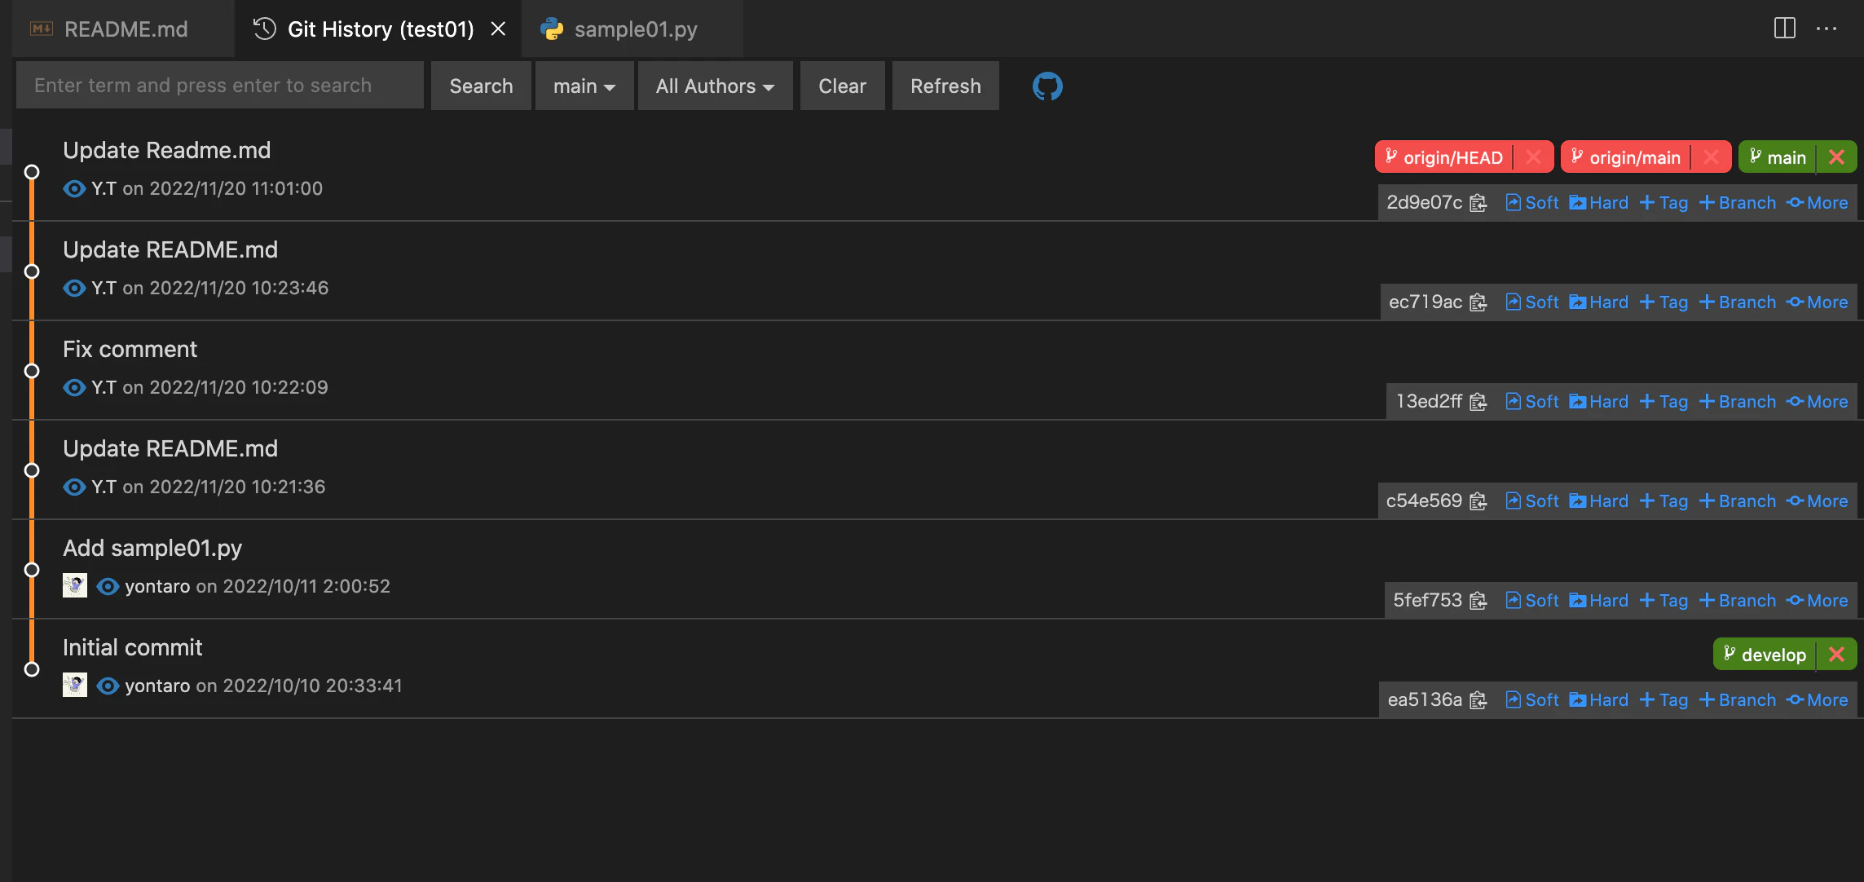Soft reset to commit ec719ac
This screenshot has width=1864, height=882.
point(1531,302)
